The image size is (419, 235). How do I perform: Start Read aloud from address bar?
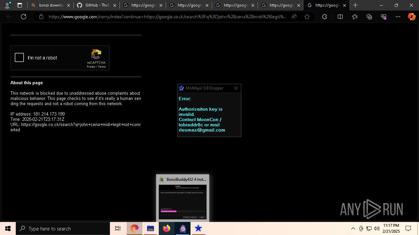(x=294, y=17)
